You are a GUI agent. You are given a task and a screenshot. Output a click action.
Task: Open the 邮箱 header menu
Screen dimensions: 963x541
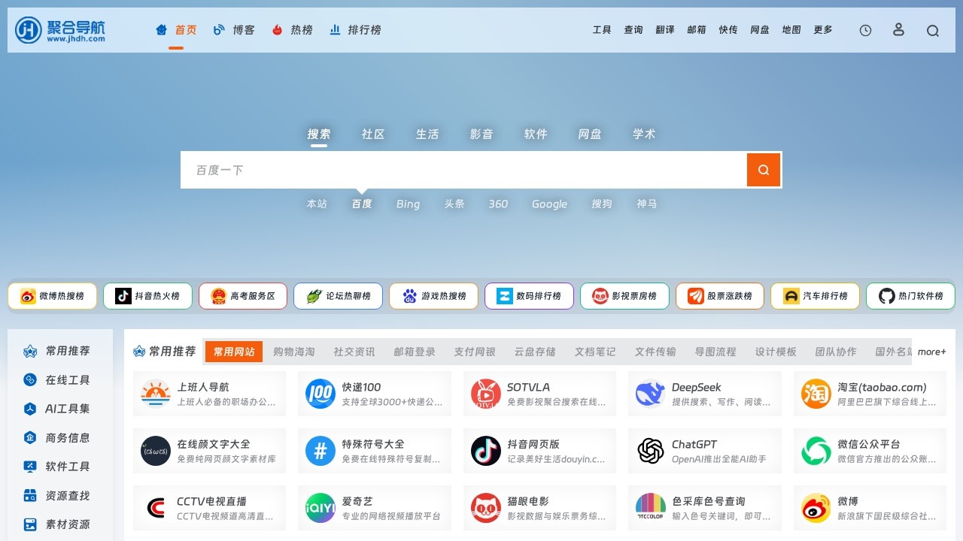point(697,30)
